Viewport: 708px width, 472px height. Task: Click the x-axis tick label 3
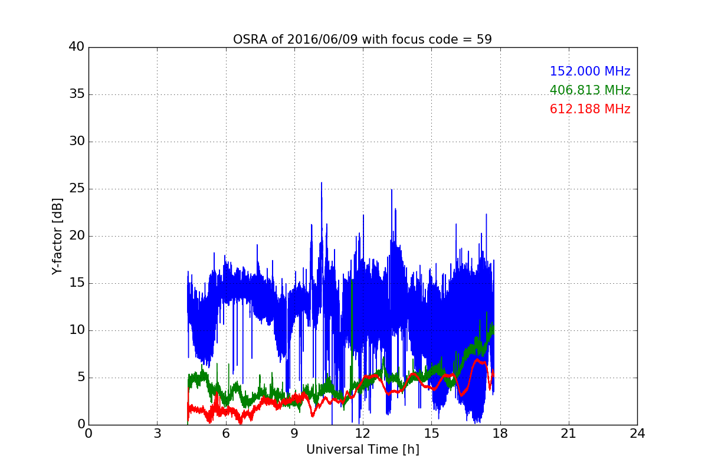pyautogui.click(x=157, y=433)
